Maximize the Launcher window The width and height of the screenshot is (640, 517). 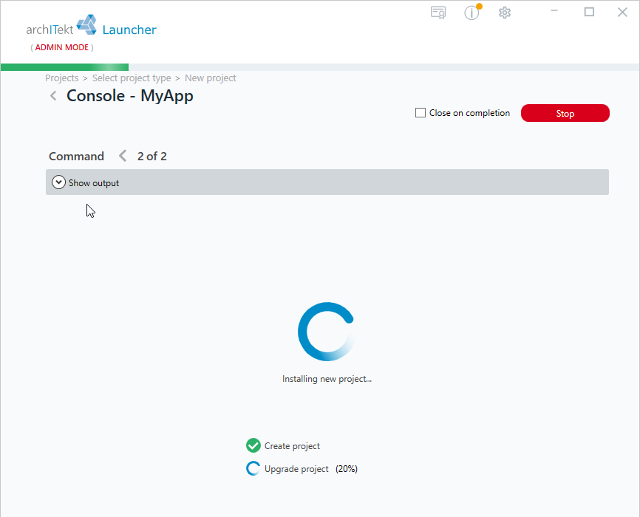589,12
